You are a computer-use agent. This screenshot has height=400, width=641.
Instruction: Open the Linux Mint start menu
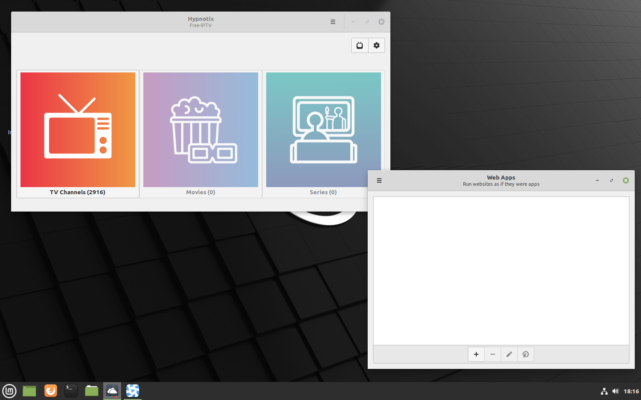(9, 391)
